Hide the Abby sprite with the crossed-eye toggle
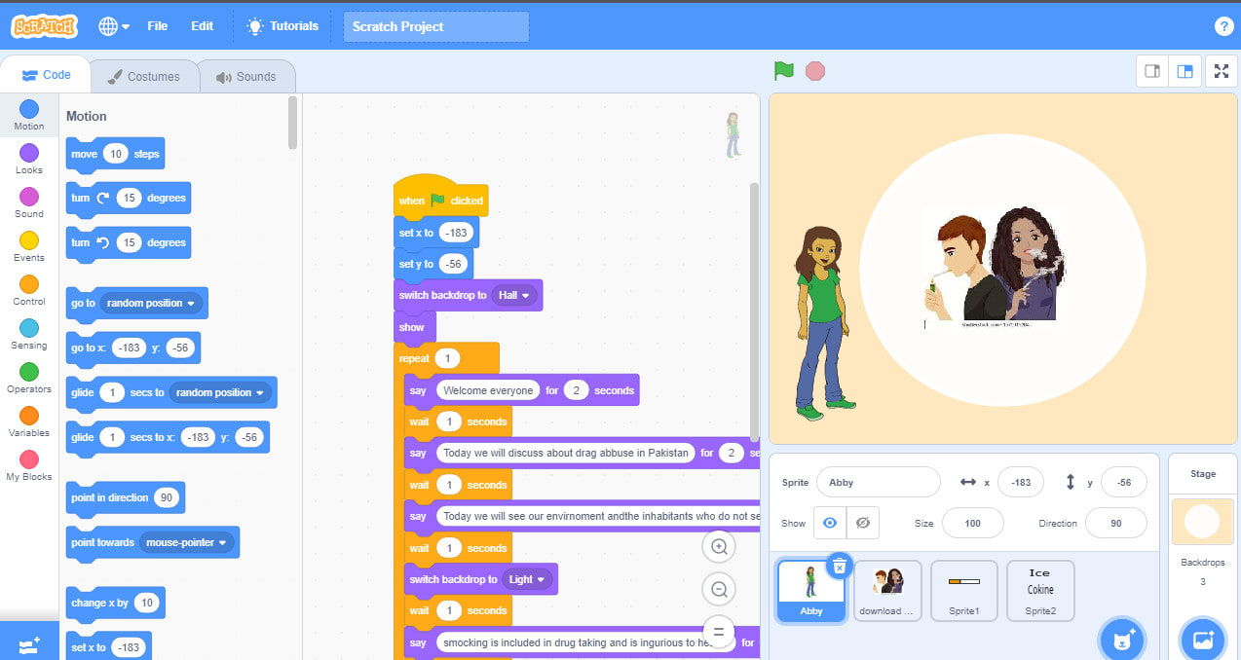The width and height of the screenshot is (1241, 660). click(x=861, y=523)
